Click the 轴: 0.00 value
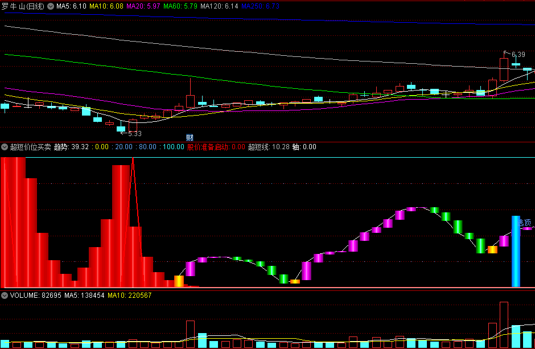 pyautogui.click(x=304, y=147)
